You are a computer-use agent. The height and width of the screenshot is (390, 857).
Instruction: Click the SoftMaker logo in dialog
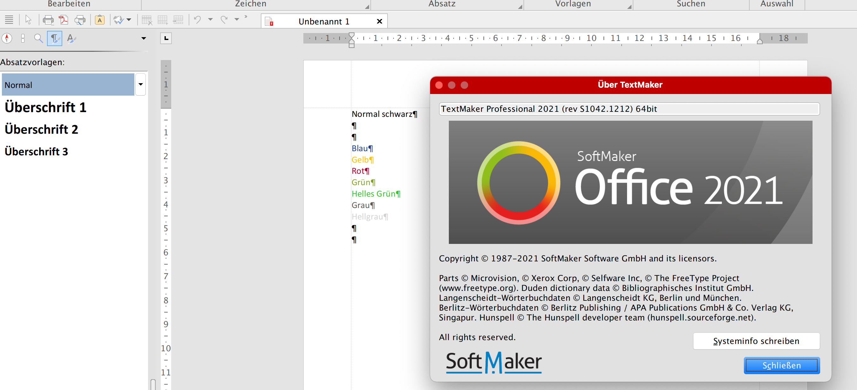click(494, 362)
